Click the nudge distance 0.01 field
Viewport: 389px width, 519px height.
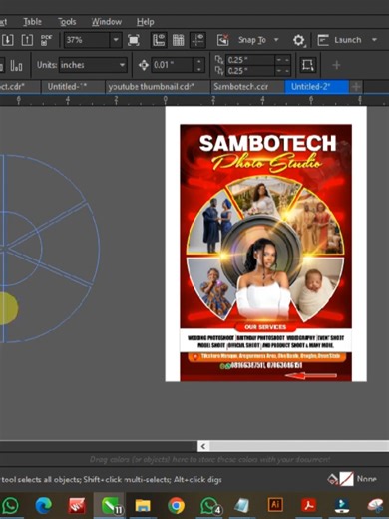point(172,65)
